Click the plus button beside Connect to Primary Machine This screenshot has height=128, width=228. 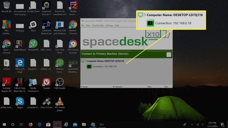click(169, 55)
